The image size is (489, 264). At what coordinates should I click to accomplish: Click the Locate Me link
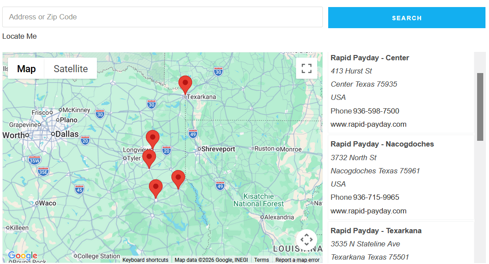[x=19, y=37]
